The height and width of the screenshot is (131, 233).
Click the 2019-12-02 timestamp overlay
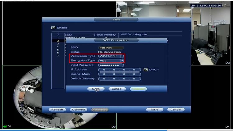(x=206, y=6)
